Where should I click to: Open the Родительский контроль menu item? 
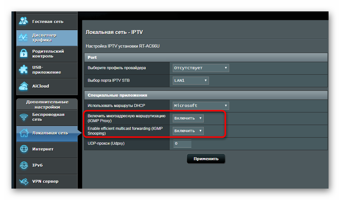(48, 54)
